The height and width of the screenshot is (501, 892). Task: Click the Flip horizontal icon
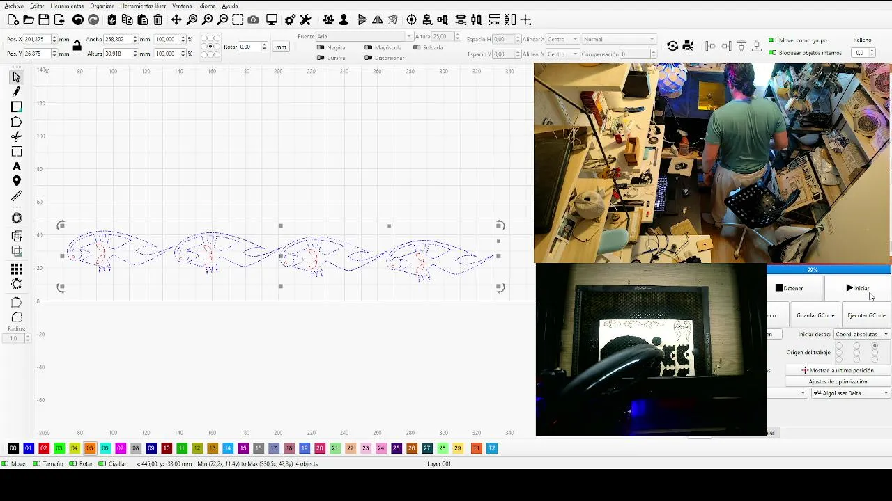pyautogui.click(x=377, y=20)
